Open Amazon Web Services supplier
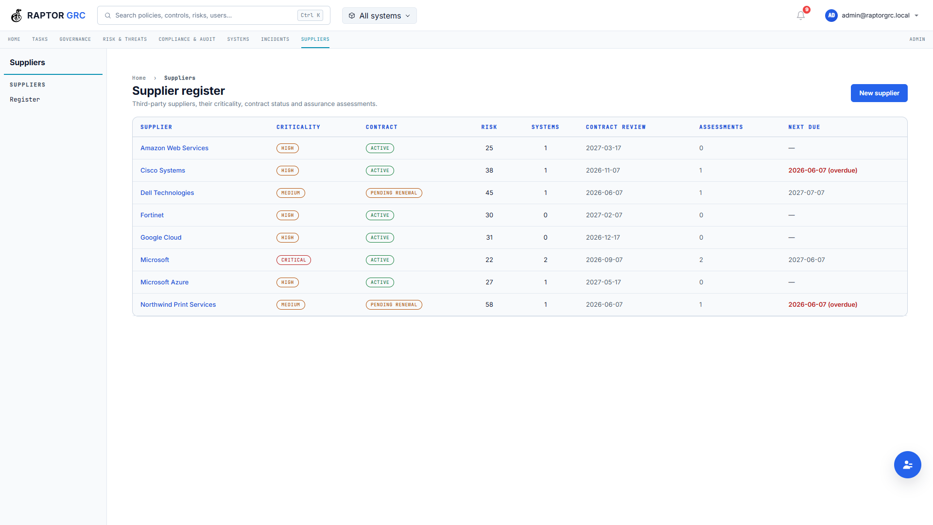 [174, 148]
